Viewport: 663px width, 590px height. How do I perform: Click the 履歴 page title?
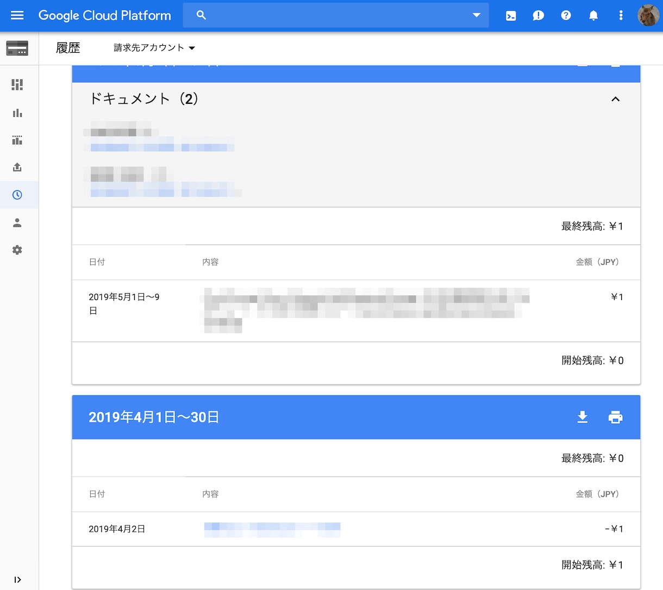click(x=68, y=48)
